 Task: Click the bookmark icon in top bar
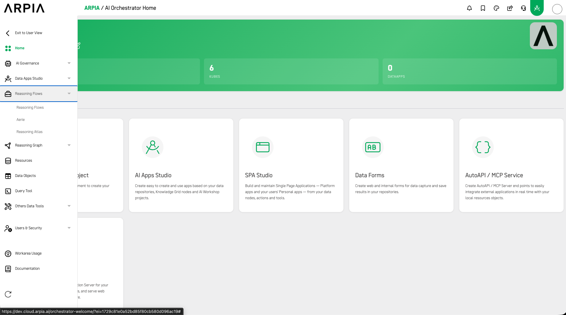483,8
